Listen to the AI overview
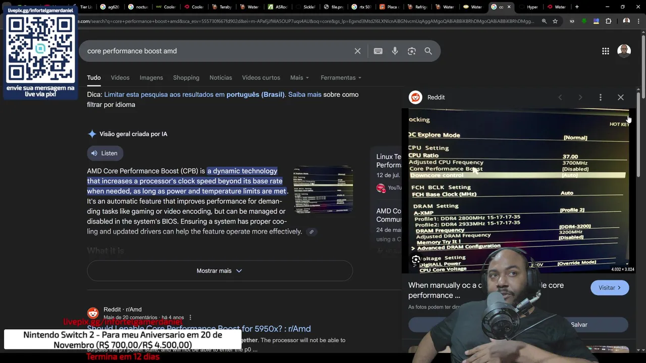The width and height of the screenshot is (646, 363). pos(104,153)
